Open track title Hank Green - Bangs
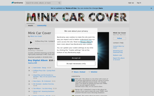154x96 pixels. coord(40,68)
